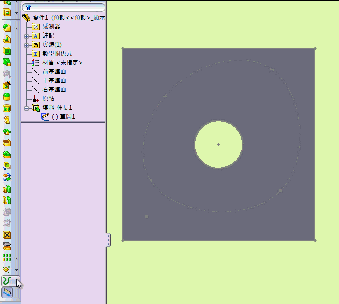Viewport: 339px width, 304px height.
Task: Toggle the Instant3D ruler button
Action: click(7, 293)
